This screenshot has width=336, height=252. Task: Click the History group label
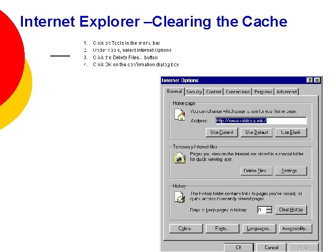click(179, 186)
